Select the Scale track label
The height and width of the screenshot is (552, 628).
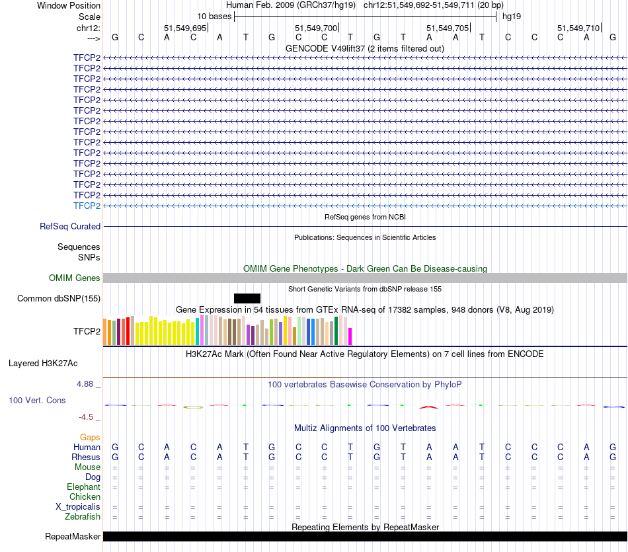[x=89, y=17]
